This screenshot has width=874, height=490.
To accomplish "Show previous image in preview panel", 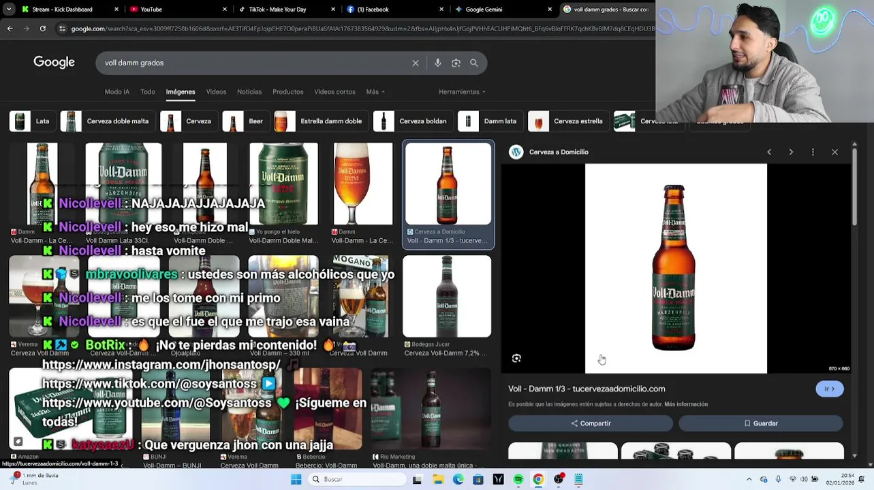I will [x=769, y=152].
